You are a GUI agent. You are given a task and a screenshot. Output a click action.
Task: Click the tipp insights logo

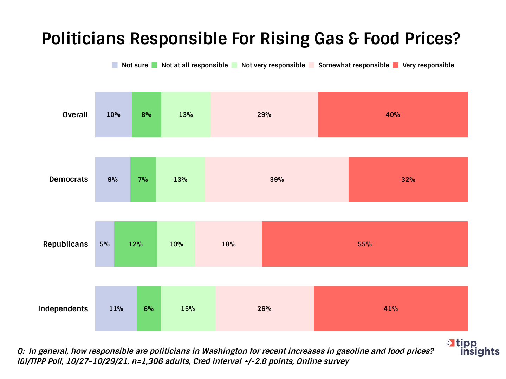click(x=473, y=347)
